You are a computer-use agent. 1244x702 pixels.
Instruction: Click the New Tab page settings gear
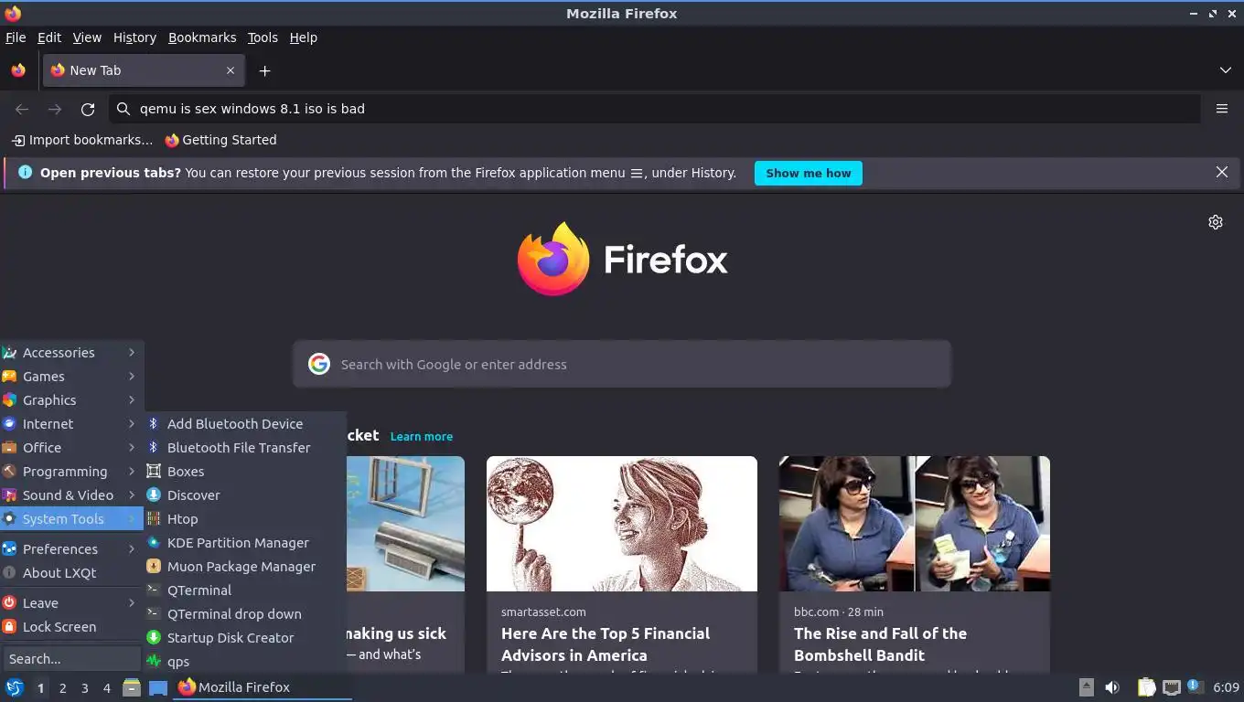[1216, 222]
